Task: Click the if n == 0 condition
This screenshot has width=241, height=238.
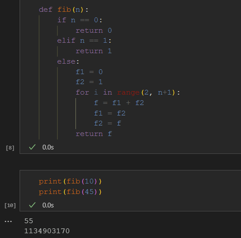Action: 80,20
